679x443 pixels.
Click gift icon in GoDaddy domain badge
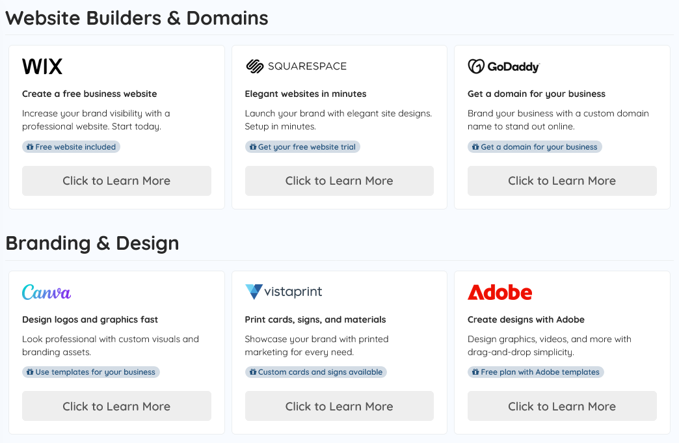point(475,147)
